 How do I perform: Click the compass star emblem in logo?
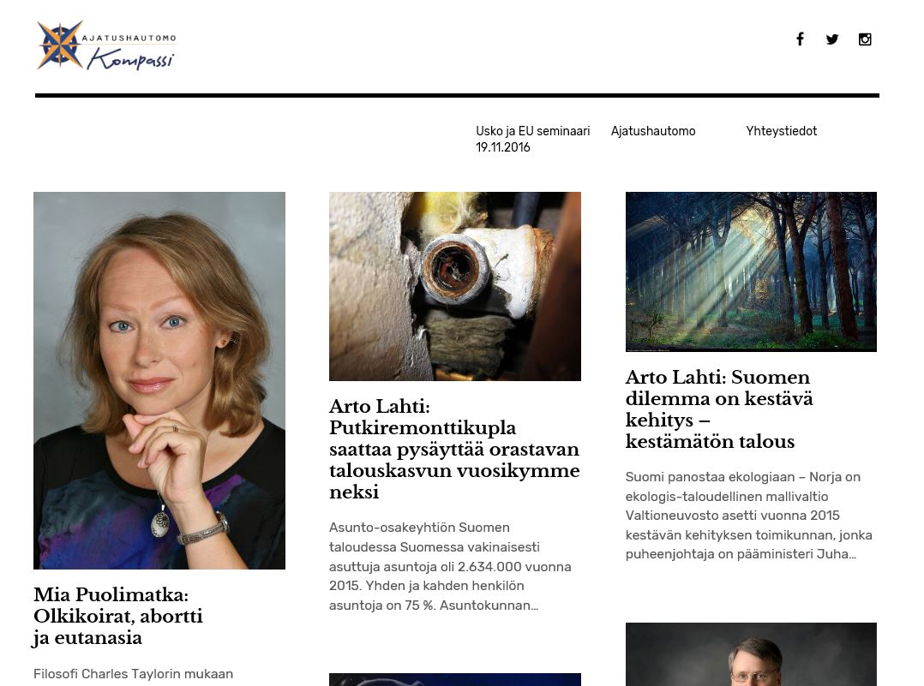(59, 45)
